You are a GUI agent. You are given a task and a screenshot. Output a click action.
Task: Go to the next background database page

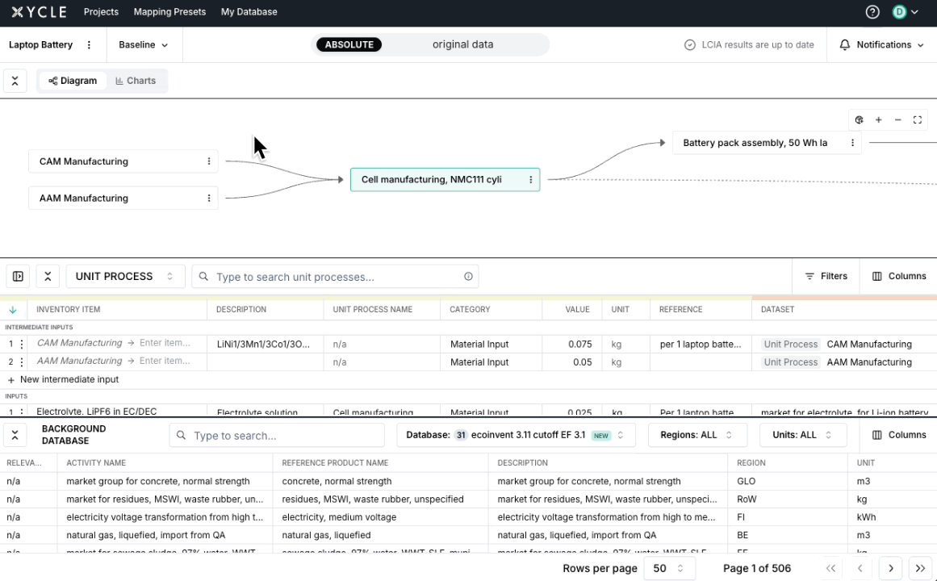[x=890, y=568]
